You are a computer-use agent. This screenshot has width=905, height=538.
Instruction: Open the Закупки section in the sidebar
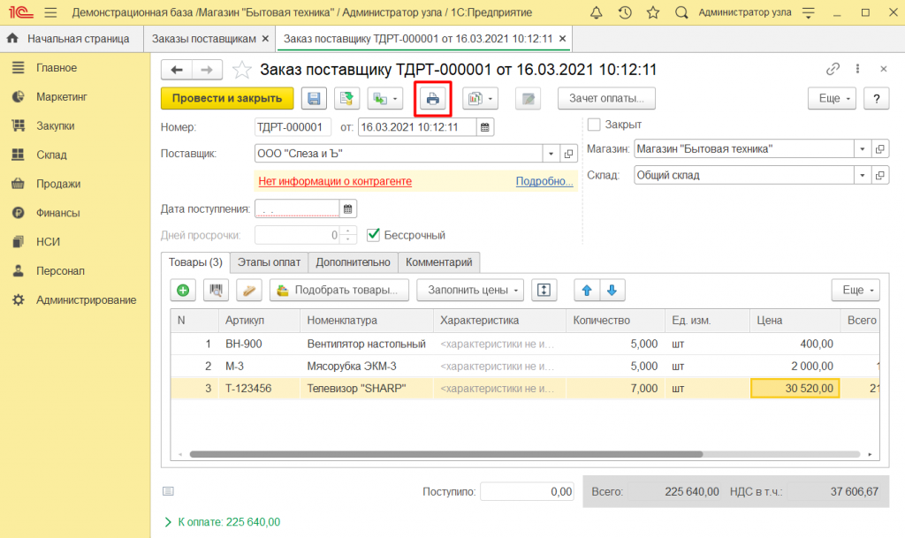55,125
